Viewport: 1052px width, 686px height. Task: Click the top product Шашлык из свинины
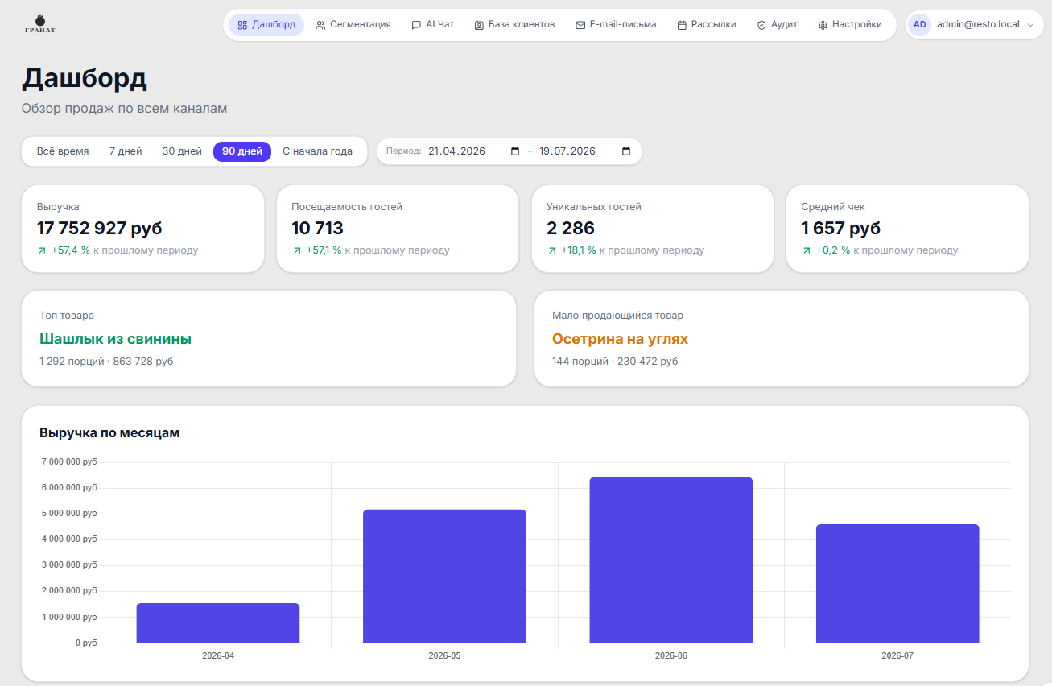point(115,339)
